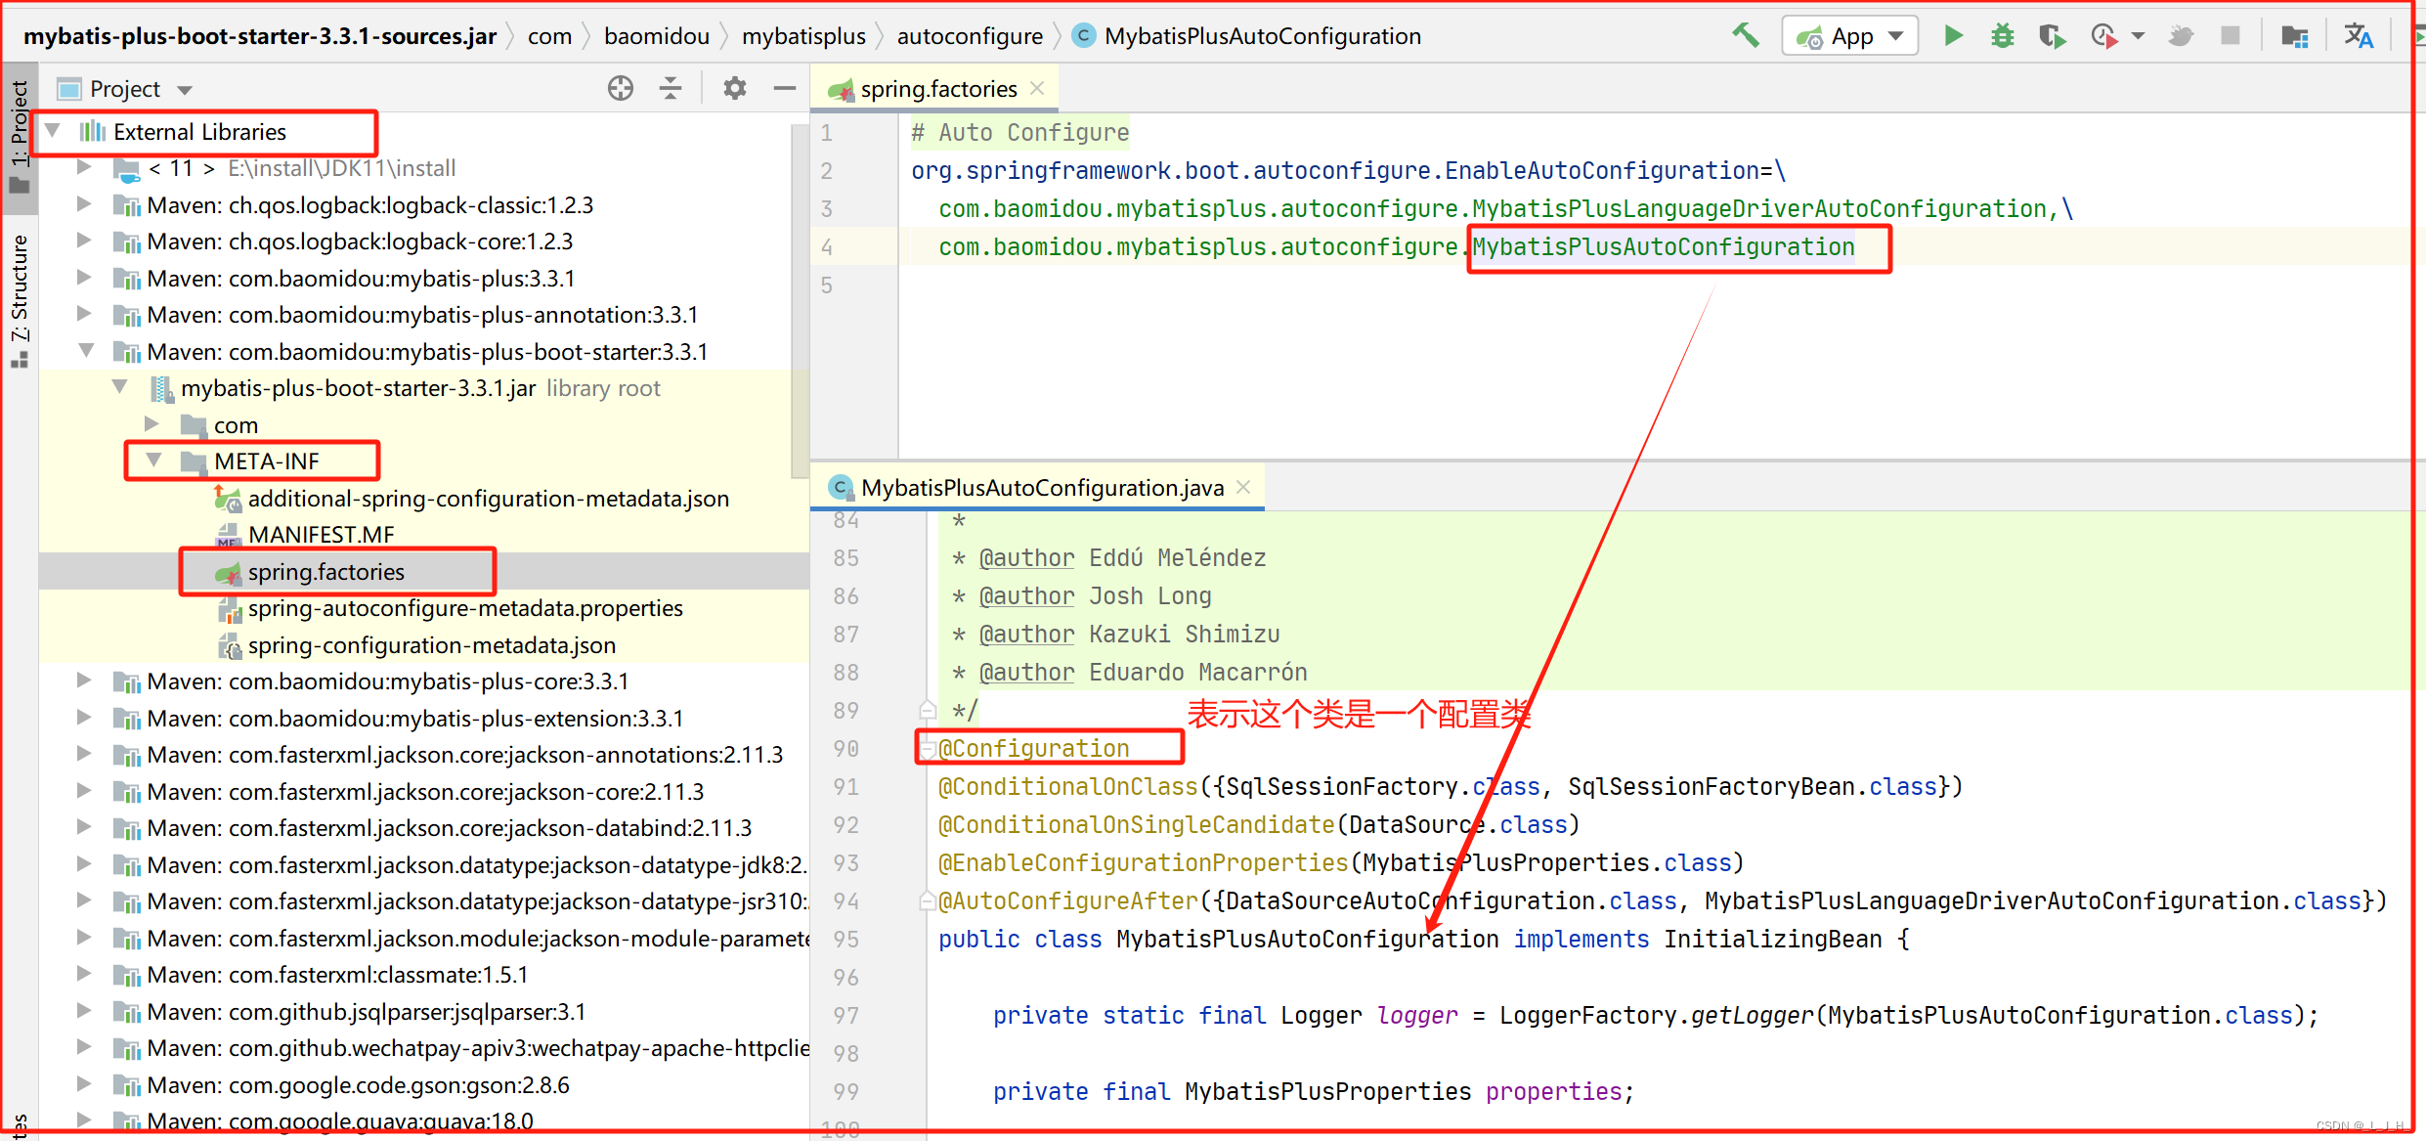Click the jar name breadcrumb

[x=260, y=36]
